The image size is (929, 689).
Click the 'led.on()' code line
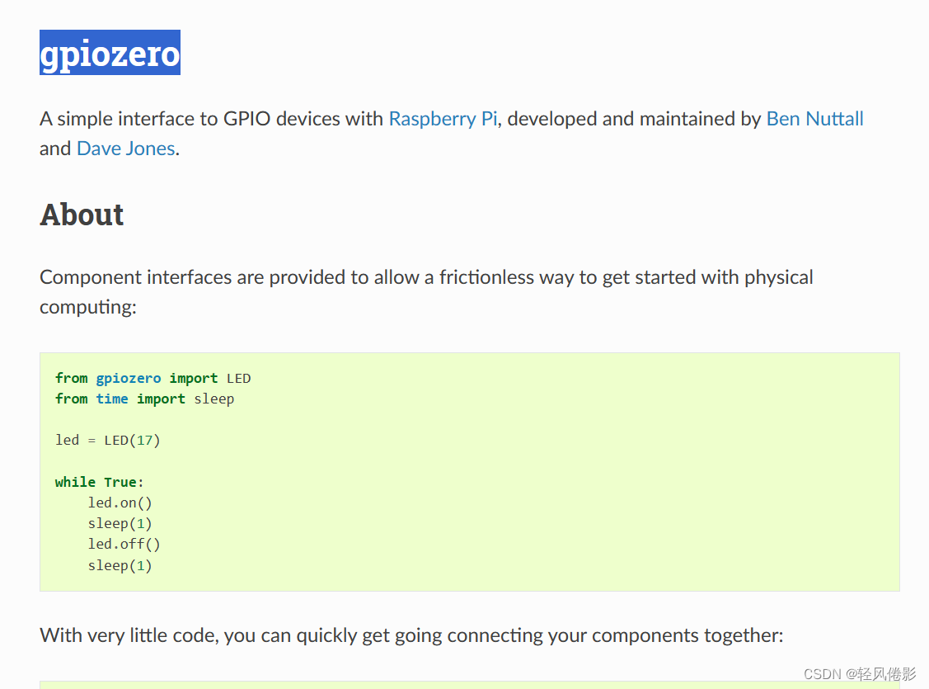click(x=120, y=503)
